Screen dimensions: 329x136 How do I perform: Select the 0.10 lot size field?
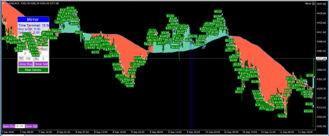(x=20, y=126)
